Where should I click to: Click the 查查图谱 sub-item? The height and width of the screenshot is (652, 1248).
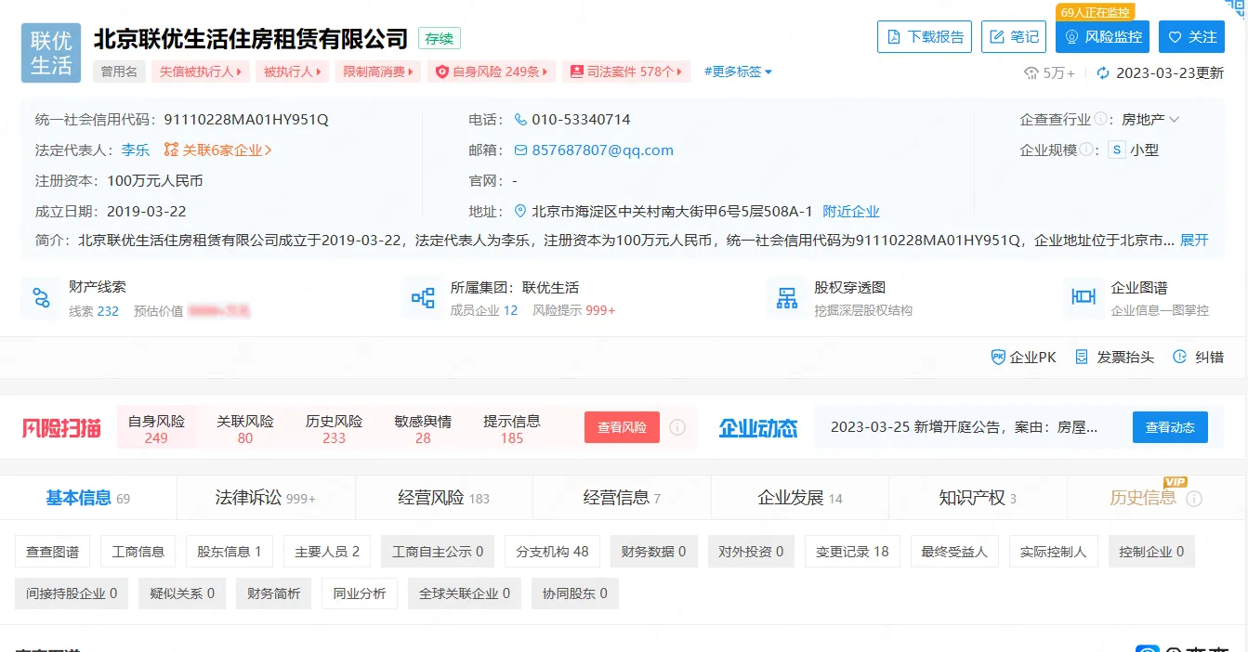(52, 552)
